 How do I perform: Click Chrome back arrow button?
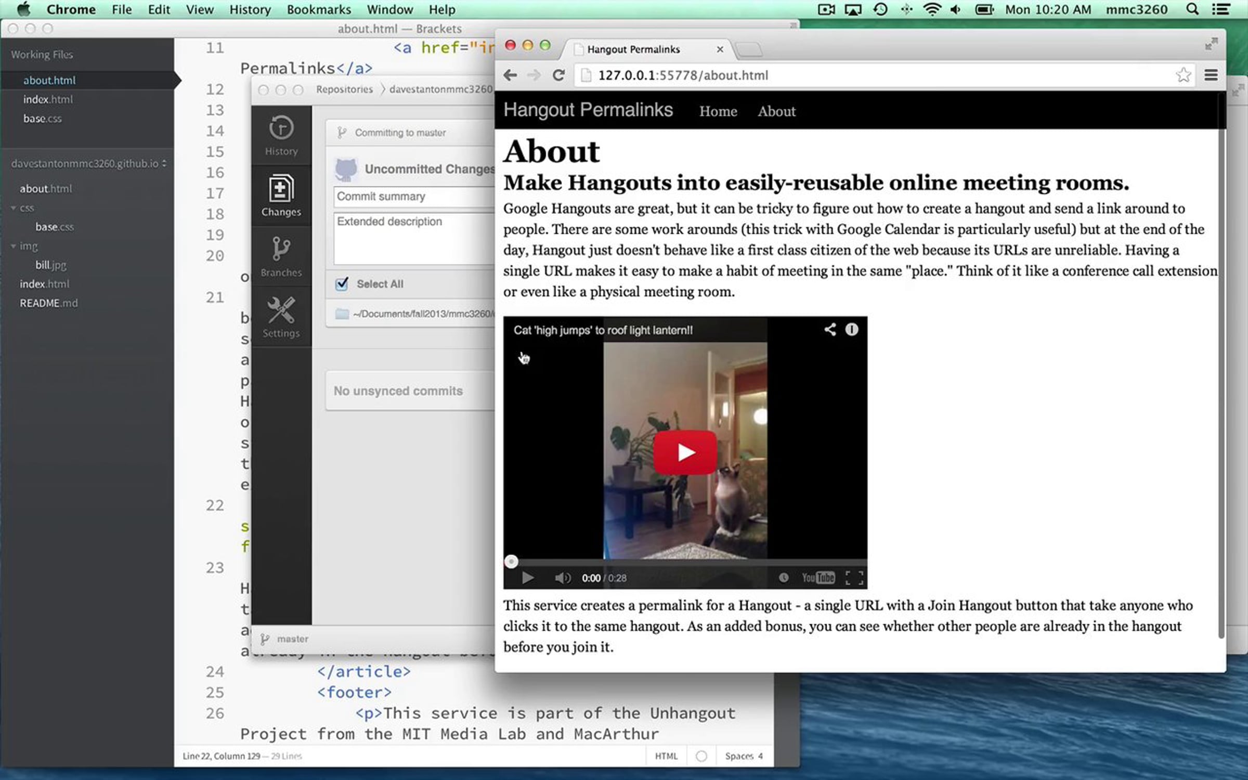pyautogui.click(x=510, y=75)
